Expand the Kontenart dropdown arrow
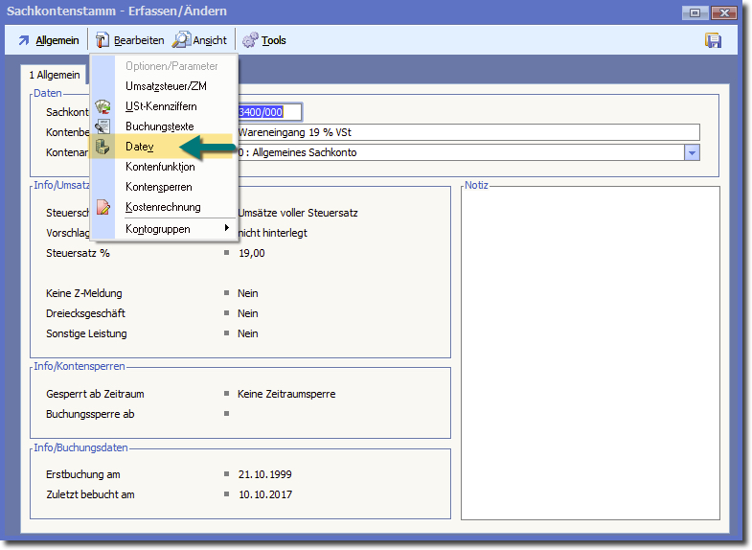The width and height of the screenshot is (752, 550). [x=692, y=152]
